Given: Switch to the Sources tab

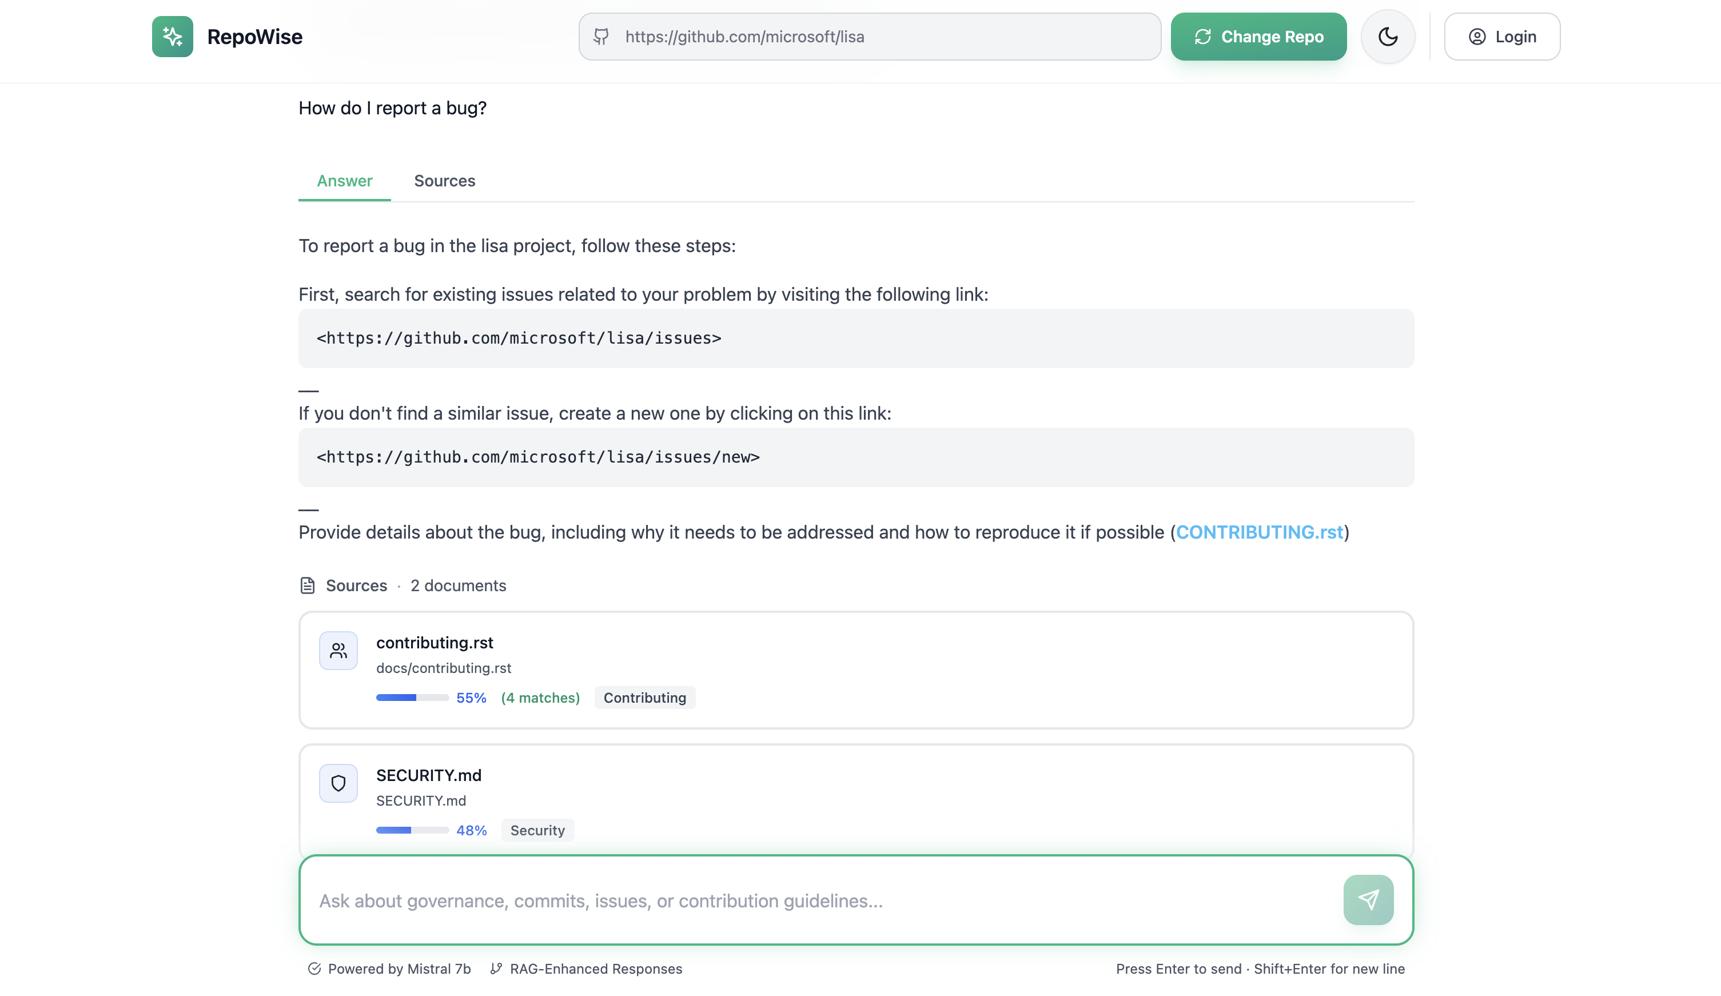Looking at the screenshot, I should [x=445, y=181].
